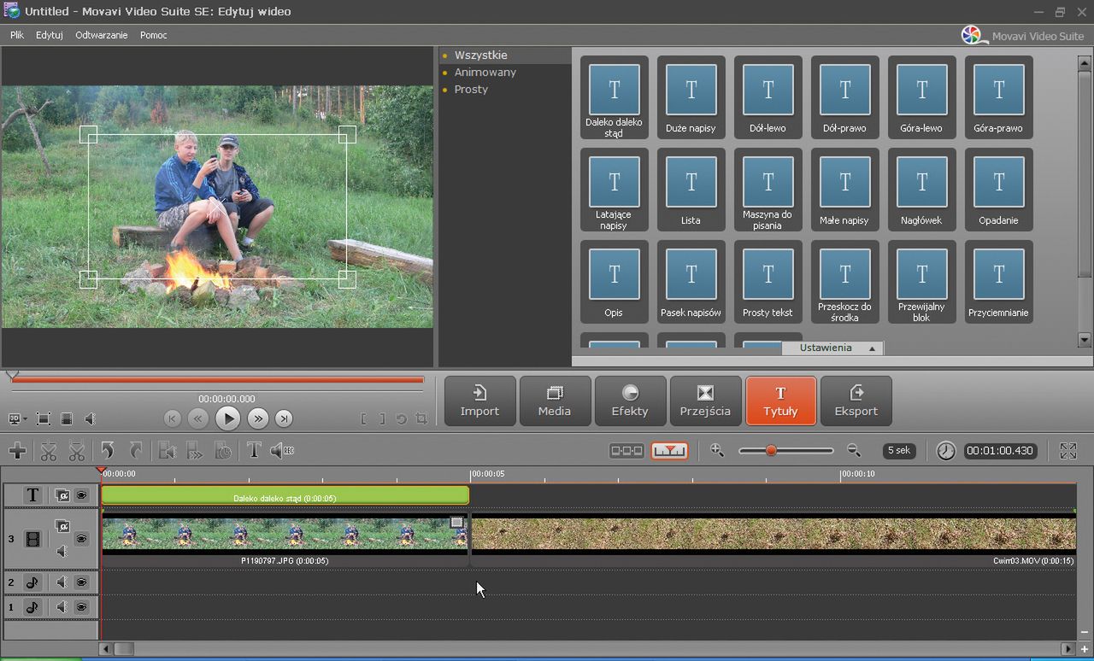The width and height of the screenshot is (1094, 661).
Task: Click the film frame snapshot icon
Action: 67,418
